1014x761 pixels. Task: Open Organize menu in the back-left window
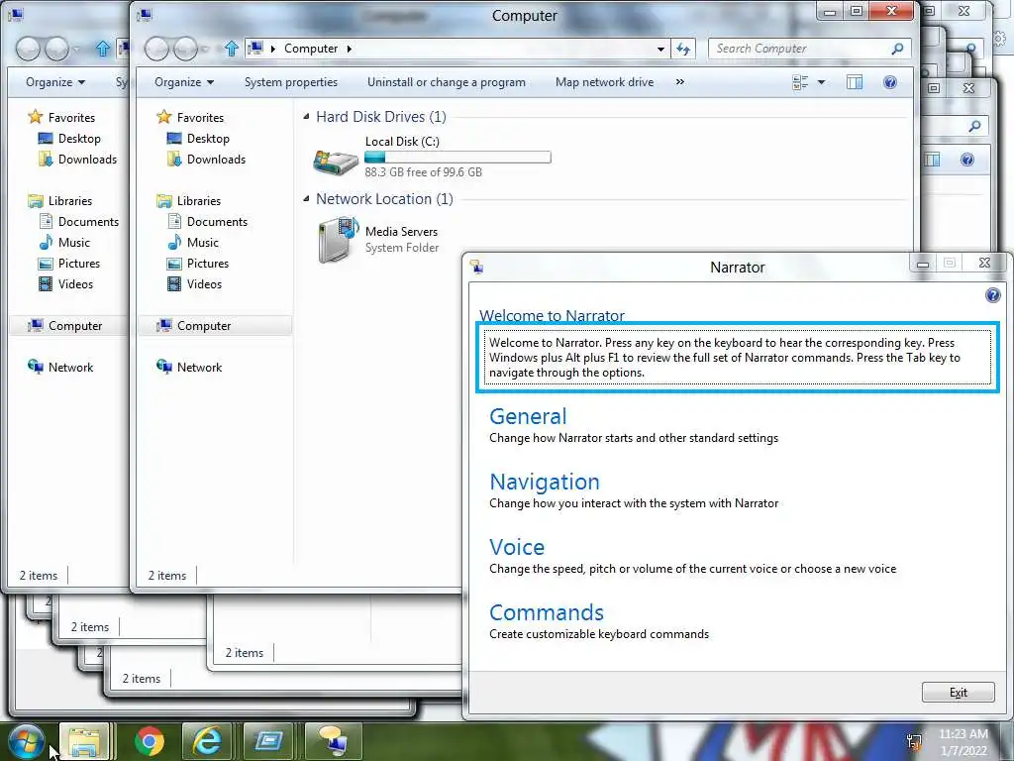pyautogui.click(x=55, y=82)
